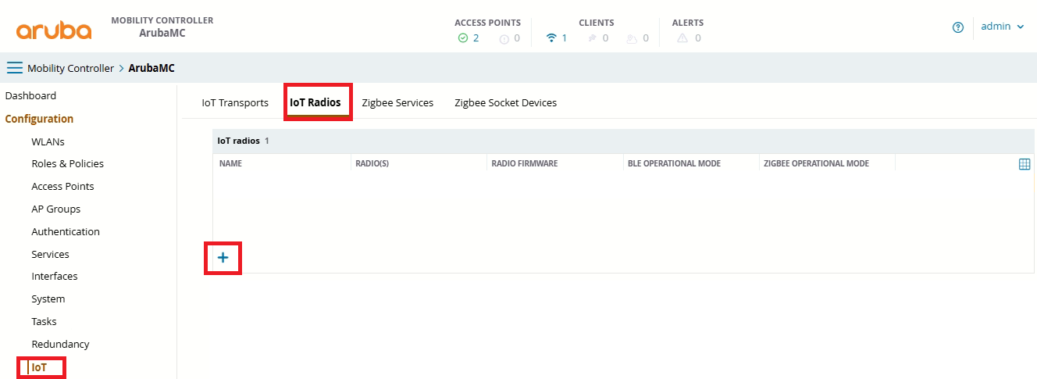Click the CLIENTS header label
1037x379 pixels.
[597, 23]
